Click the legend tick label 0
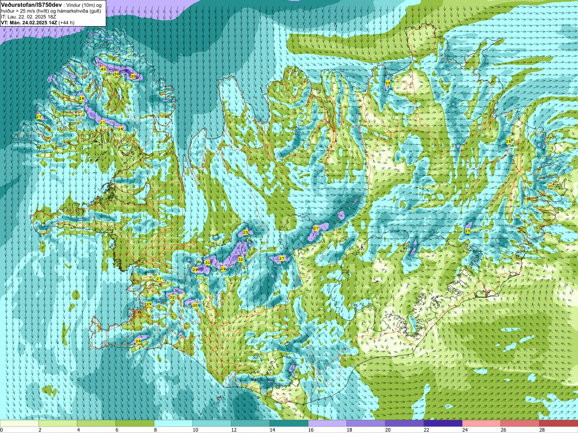Screen dimensions: 578x433 click(2, 430)
